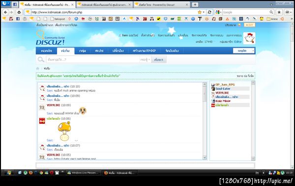Click the Discuz! Community Script logo
This screenshot has height=186, width=295.
[x=51, y=38]
